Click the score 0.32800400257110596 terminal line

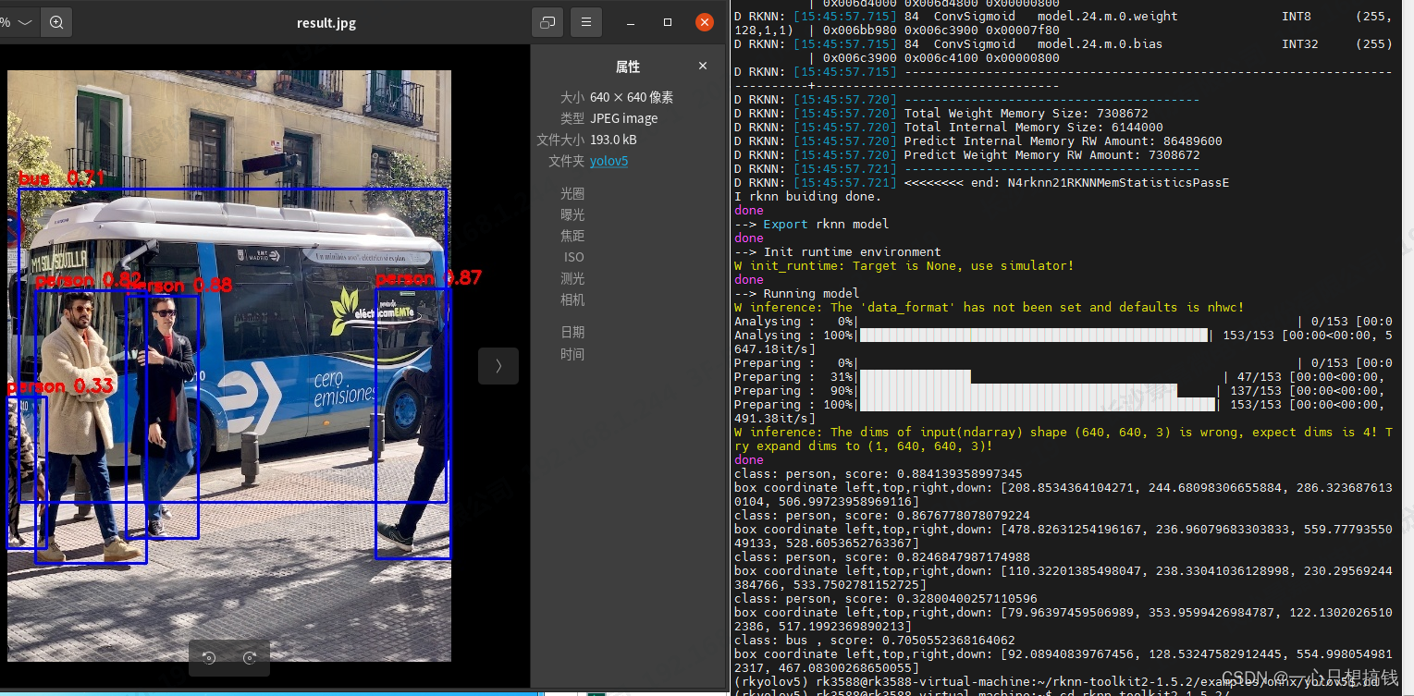coord(886,598)
